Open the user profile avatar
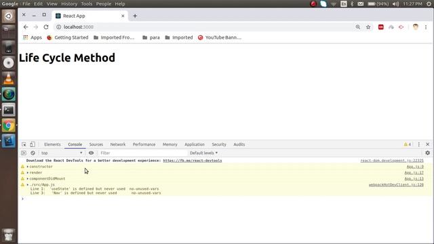 point(416,27)
